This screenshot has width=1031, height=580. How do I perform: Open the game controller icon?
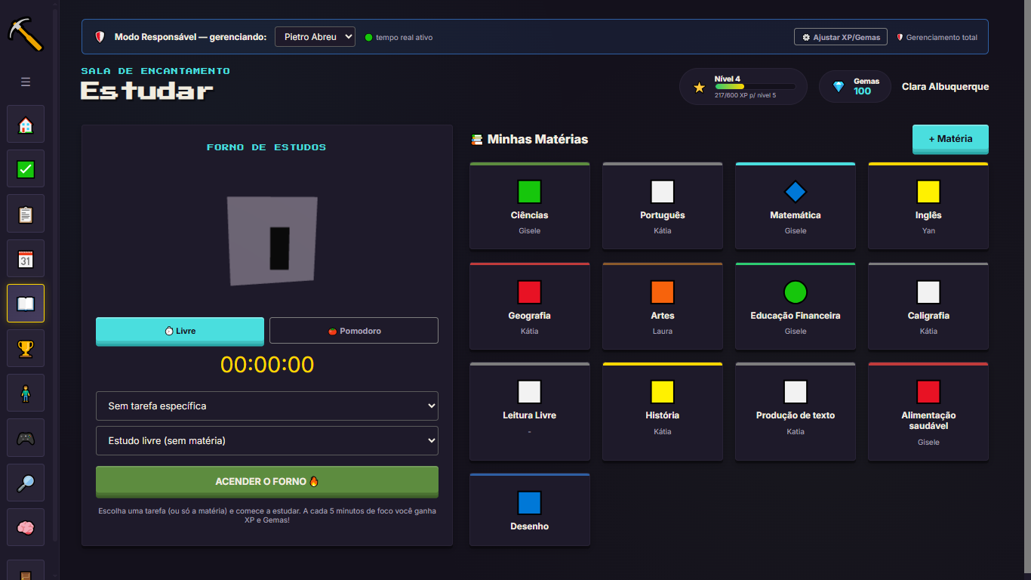(26, 438)
